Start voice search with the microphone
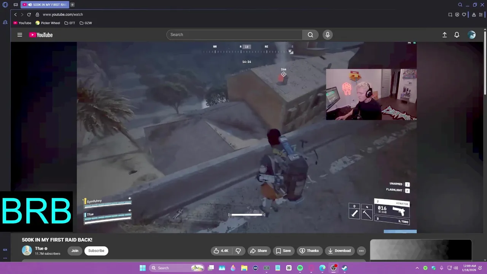This screenshot has height=274, width=487. 328,35
